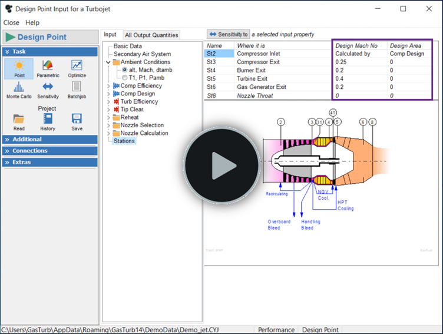Image resolution: width=443 pixels, height=334 pixels.
Task: Click the Nozzle Selection folder icon
Action: [x=116, y=125]
